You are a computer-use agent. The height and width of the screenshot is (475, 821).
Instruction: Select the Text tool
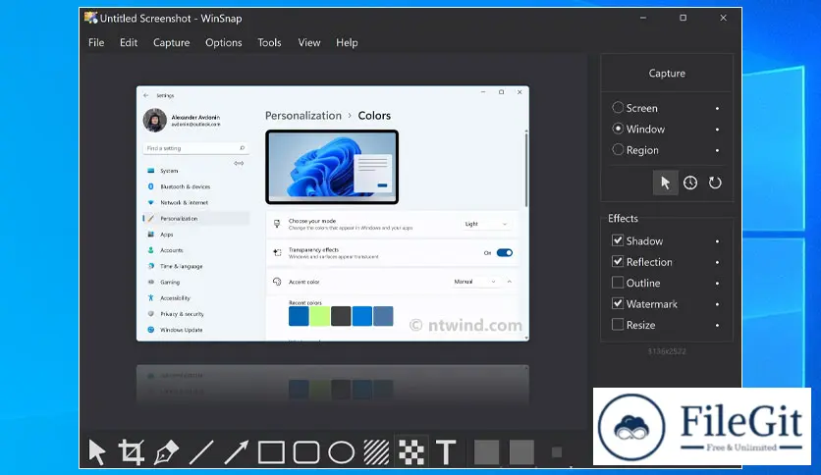coord(446,452)
